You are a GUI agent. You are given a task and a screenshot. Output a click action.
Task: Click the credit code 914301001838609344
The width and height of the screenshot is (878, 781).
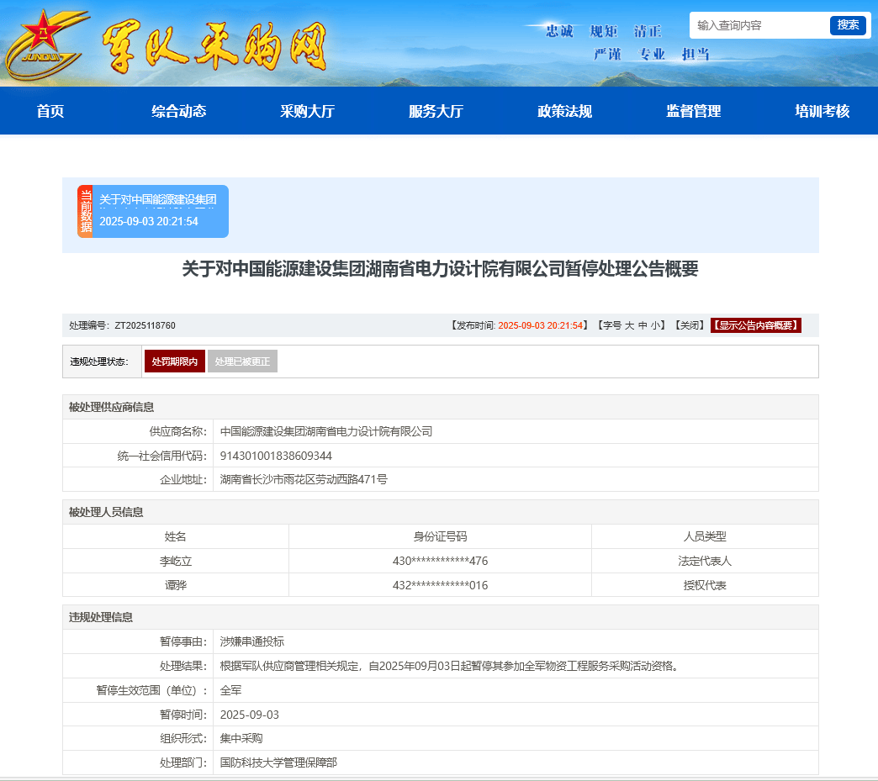click(276, 456)
